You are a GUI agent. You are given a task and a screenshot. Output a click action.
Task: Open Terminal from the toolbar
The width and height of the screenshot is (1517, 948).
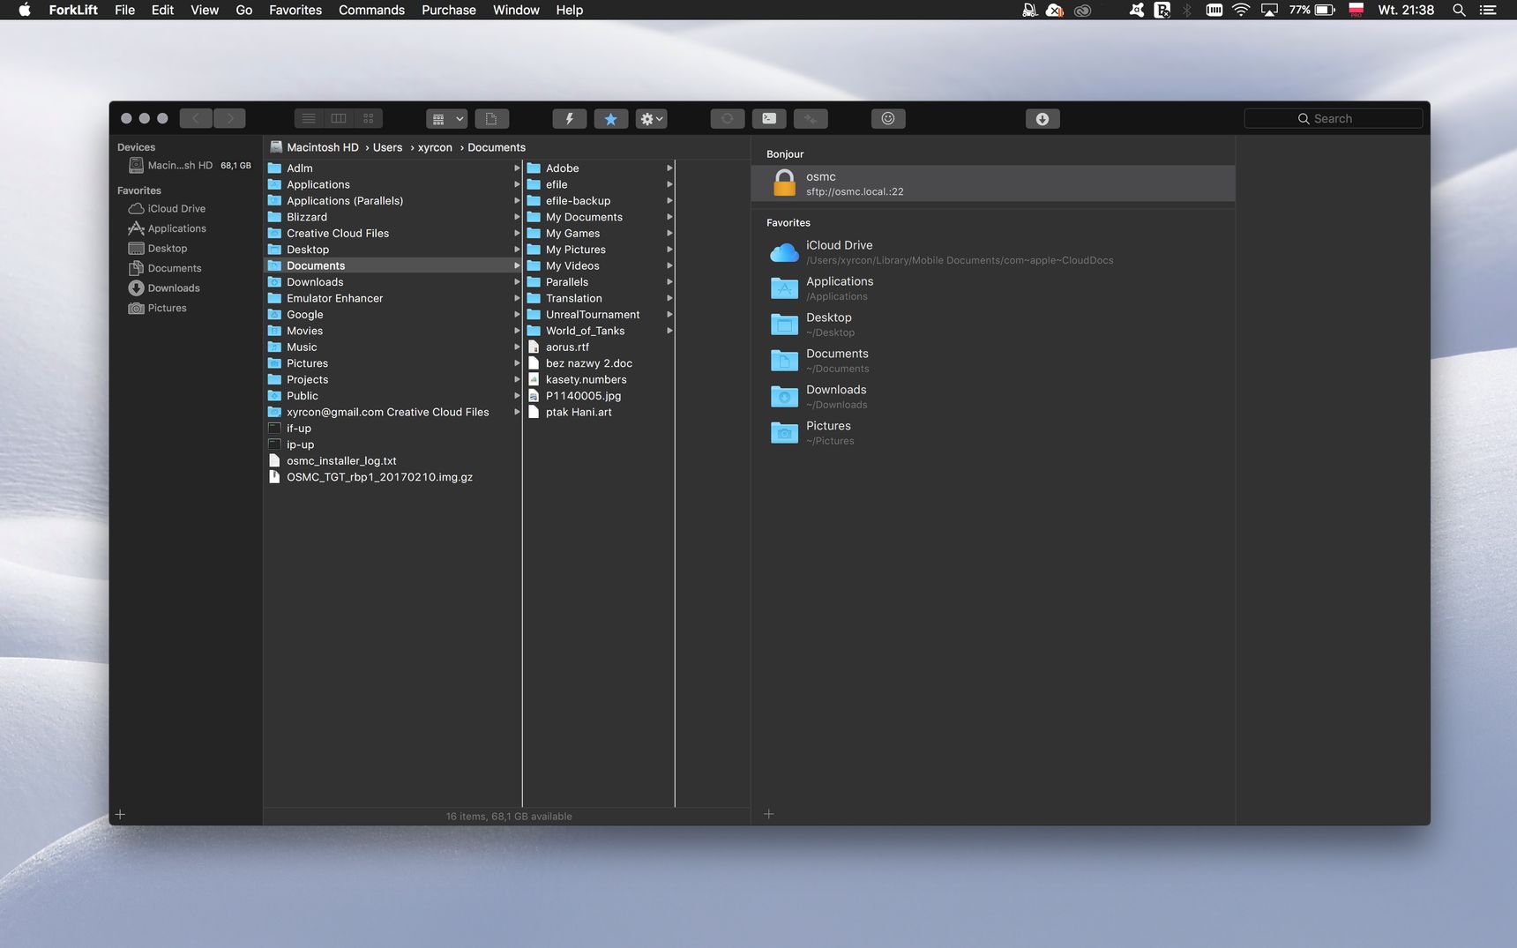click(769, 118)
